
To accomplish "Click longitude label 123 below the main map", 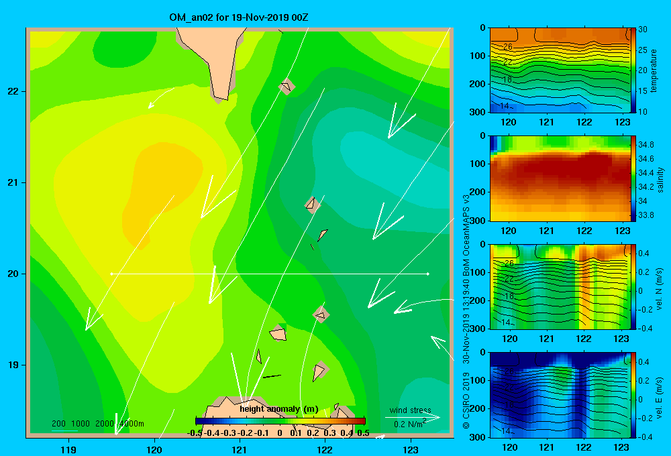I will click(411, 449).
